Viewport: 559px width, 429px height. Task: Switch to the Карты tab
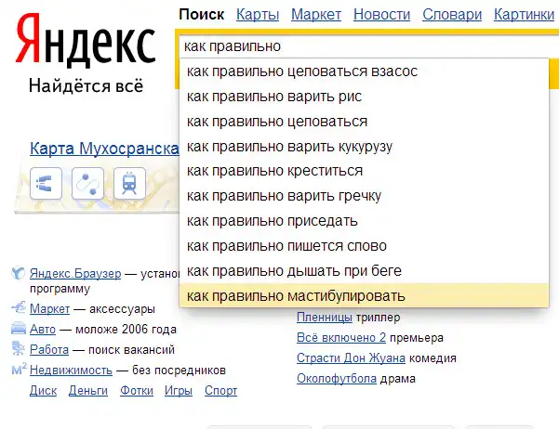coord(257,14)
